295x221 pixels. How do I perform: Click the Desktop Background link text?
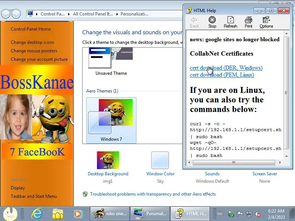108,174
